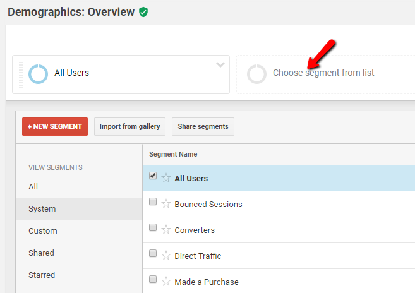Select the Custom segments view

[x=43, y=231]
